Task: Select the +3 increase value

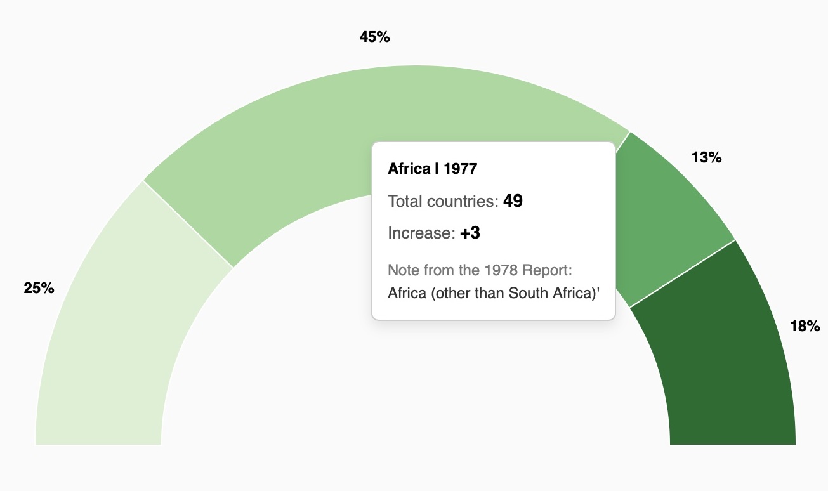Action: [470, 233]
